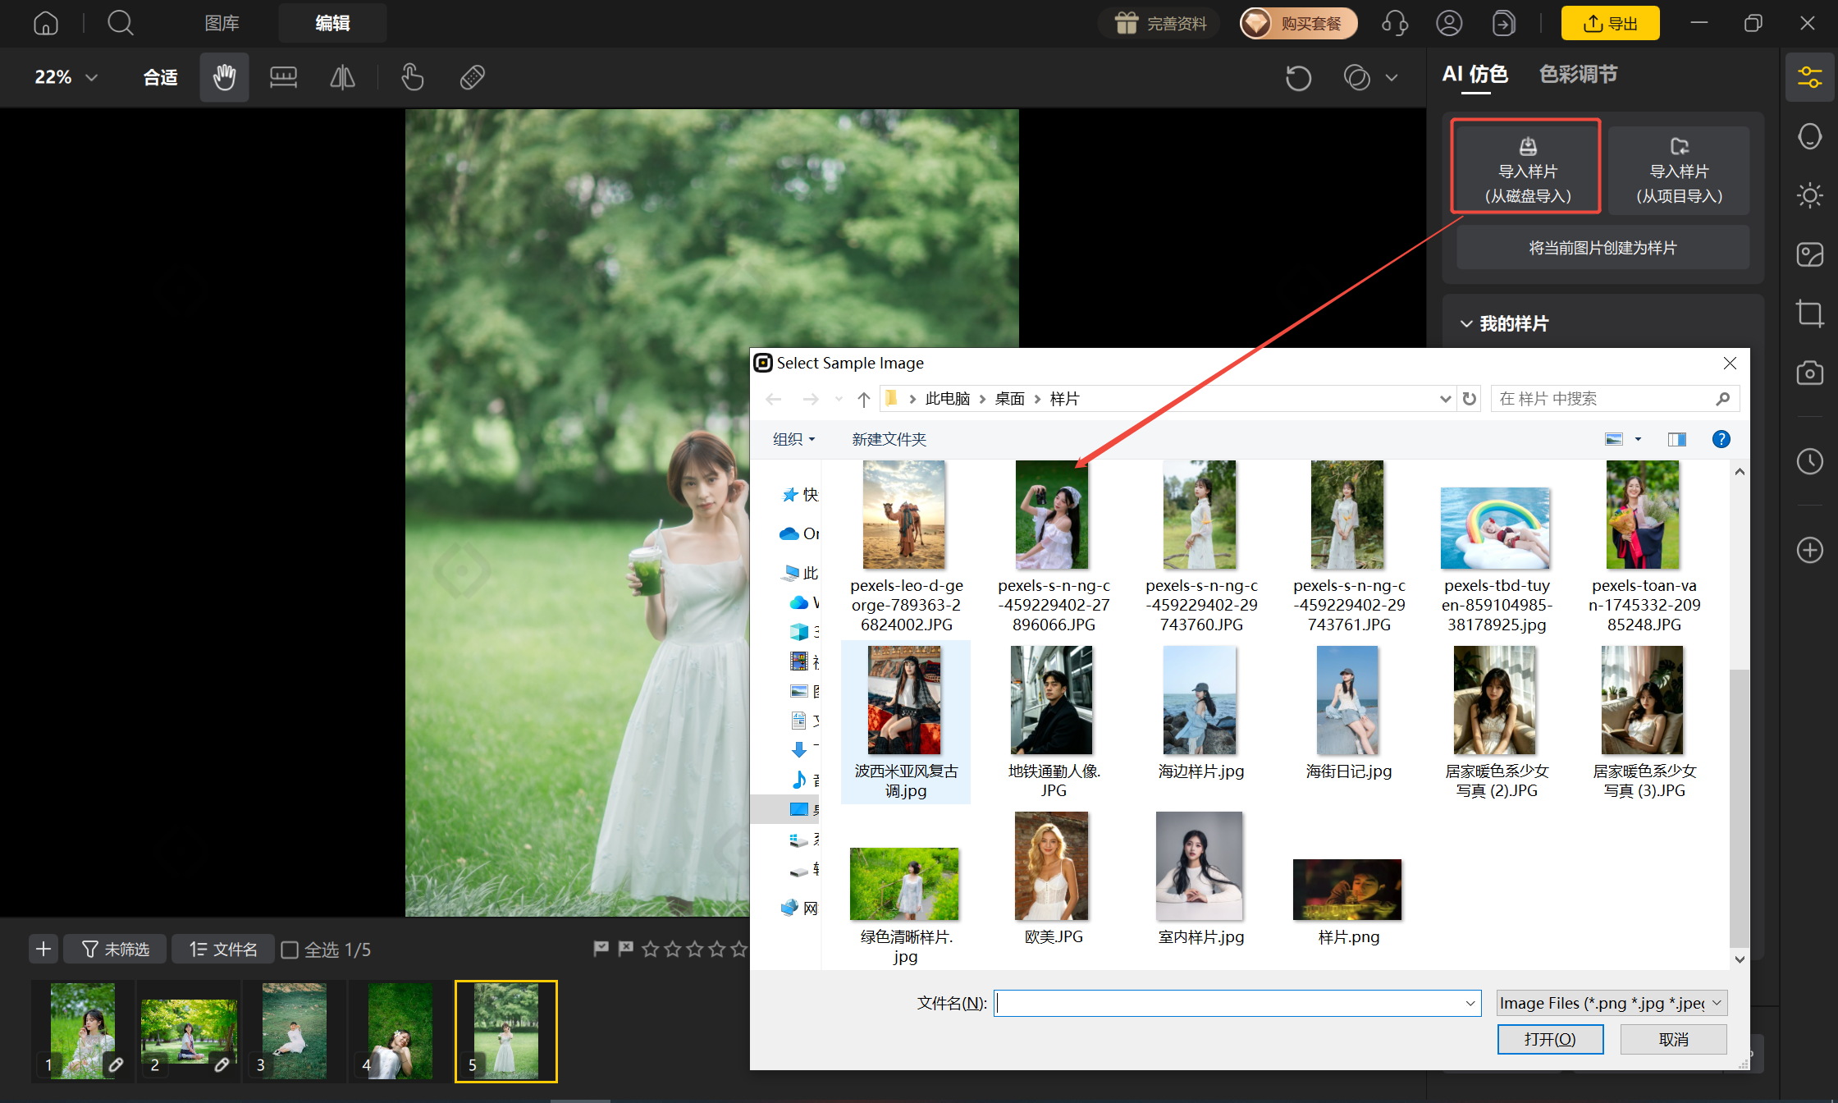Collapse the 我的样片 section
This screenshot has width=1838, height=1103.
tap(1466, 324)
